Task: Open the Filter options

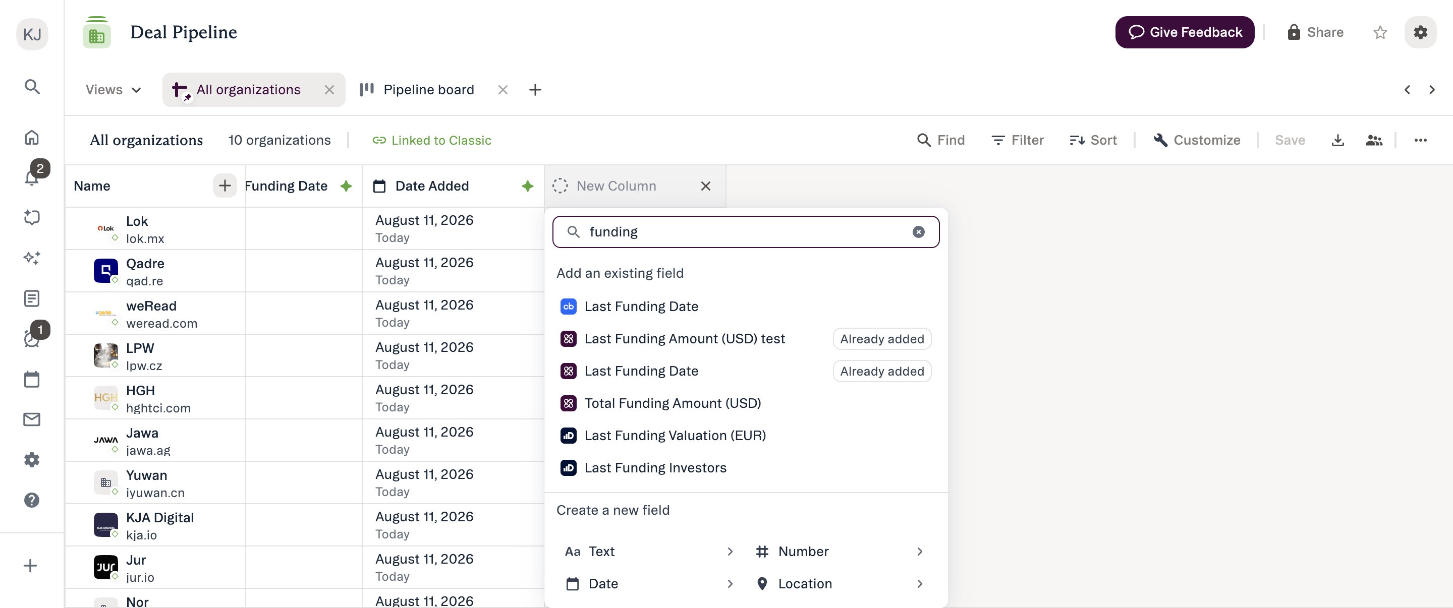Action: pos(1017,140)
